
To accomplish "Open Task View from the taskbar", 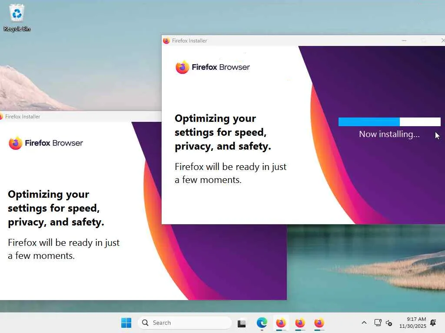I will click(242, 323).
